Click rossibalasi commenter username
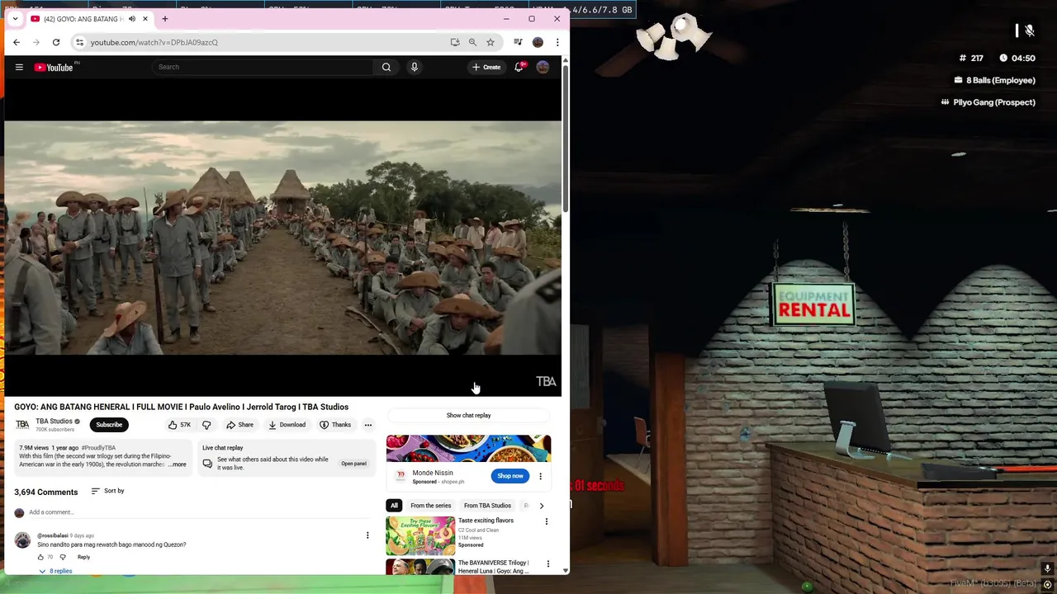The width and height of the screenshot is (1057, 594). pyautogui.click(x=53, y=535)
